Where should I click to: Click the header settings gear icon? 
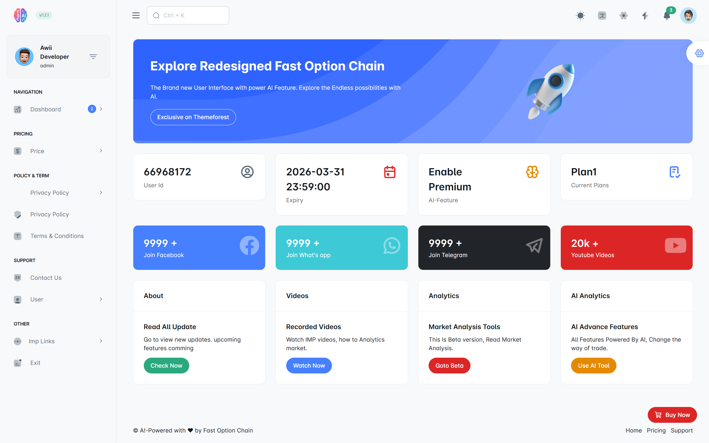point(623,16)
